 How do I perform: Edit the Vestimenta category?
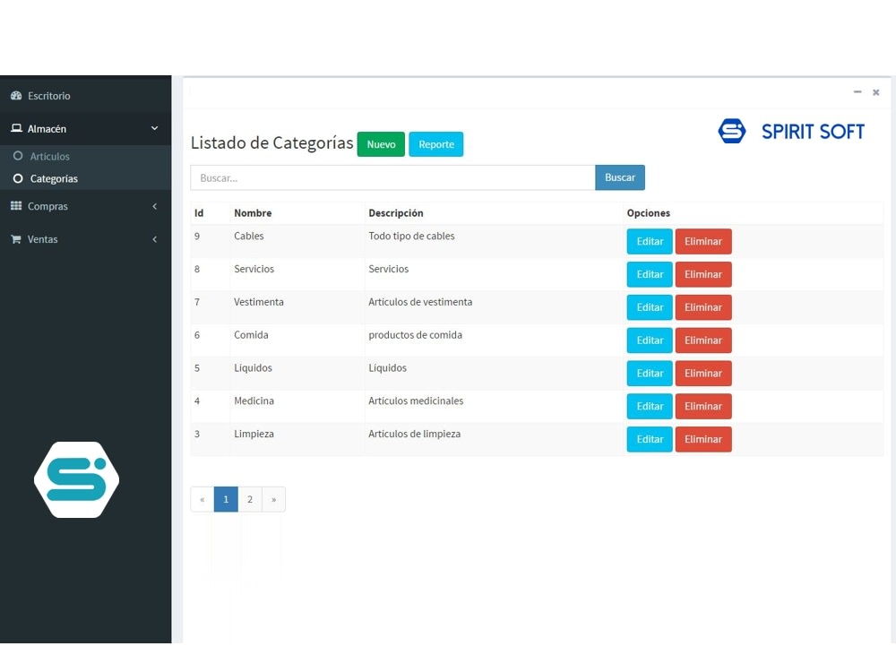[x=649, y=307]
